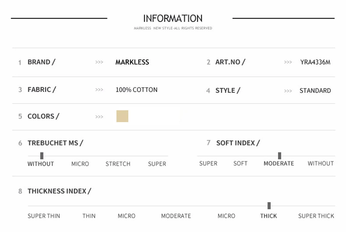Click the MARKLESS brand name
Screen dimensions: 346x232
pos(132,62)
